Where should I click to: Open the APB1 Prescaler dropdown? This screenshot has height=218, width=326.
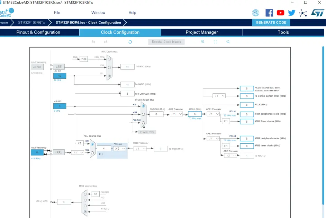pyautogui.click(x=213, y=114)
